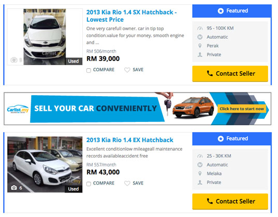Click the location pin icon beside Melaka
This screenshot has height=217, width=278.
tap(200, 174)
